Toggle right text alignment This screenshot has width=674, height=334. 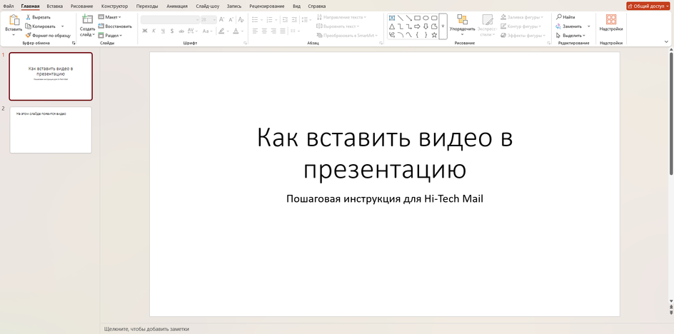coord(273,31)
